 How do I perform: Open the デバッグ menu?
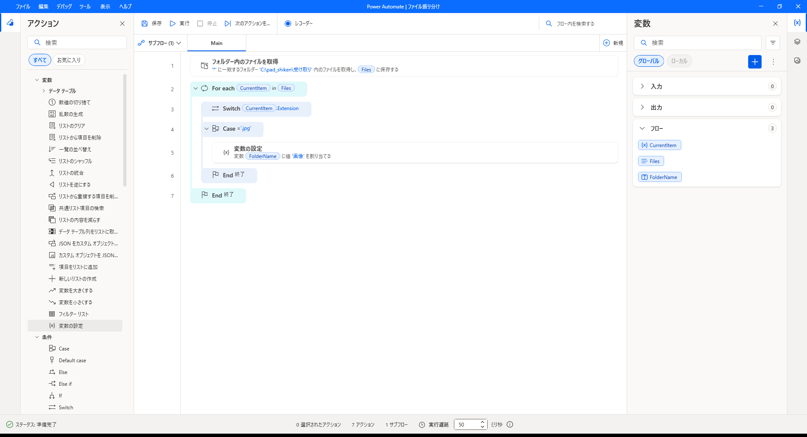64,6
